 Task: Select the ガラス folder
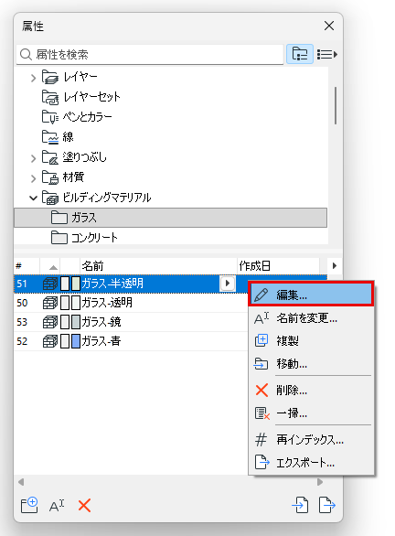[170, 218]
